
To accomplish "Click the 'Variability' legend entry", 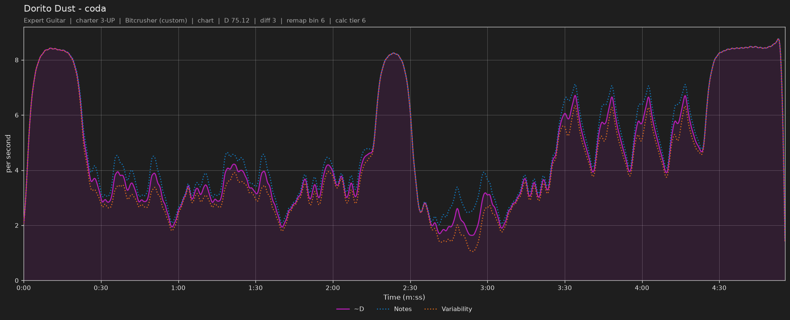I will point(448,309).
